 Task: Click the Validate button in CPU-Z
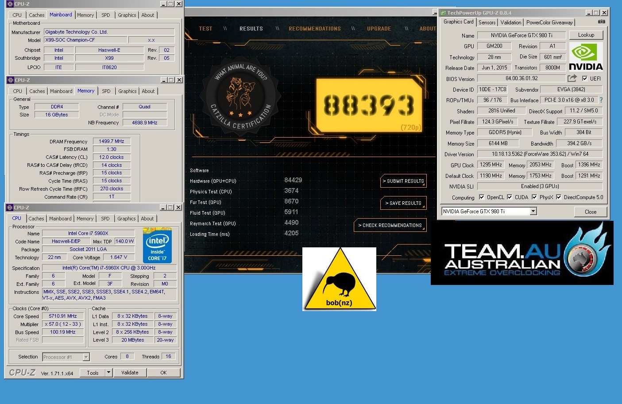pyautogui.click(x=130, y=373)
